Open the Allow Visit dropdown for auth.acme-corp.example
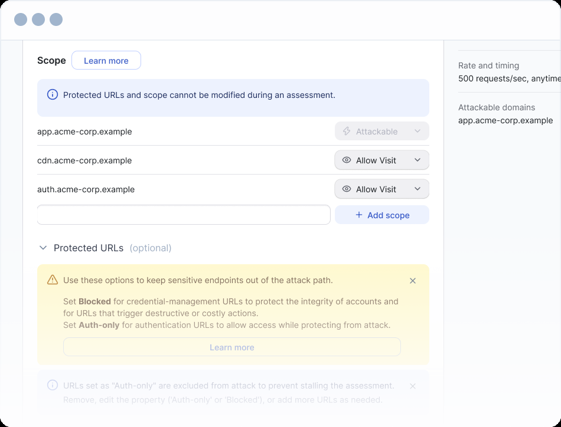 click(381, 189)
